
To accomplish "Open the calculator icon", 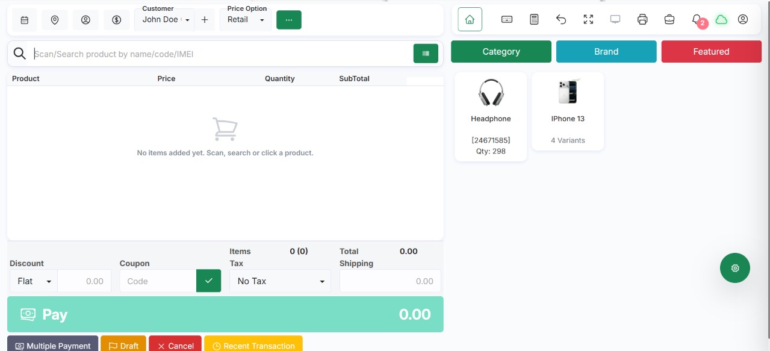I will coord(534,19).
